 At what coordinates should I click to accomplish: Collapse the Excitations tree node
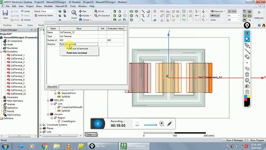[x=2, y=52]
